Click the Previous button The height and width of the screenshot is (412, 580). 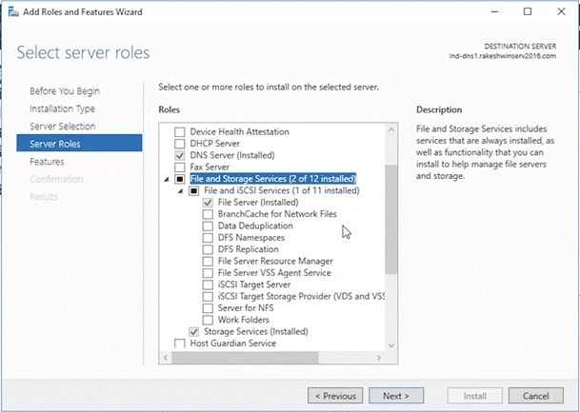[x=335, y=396]
